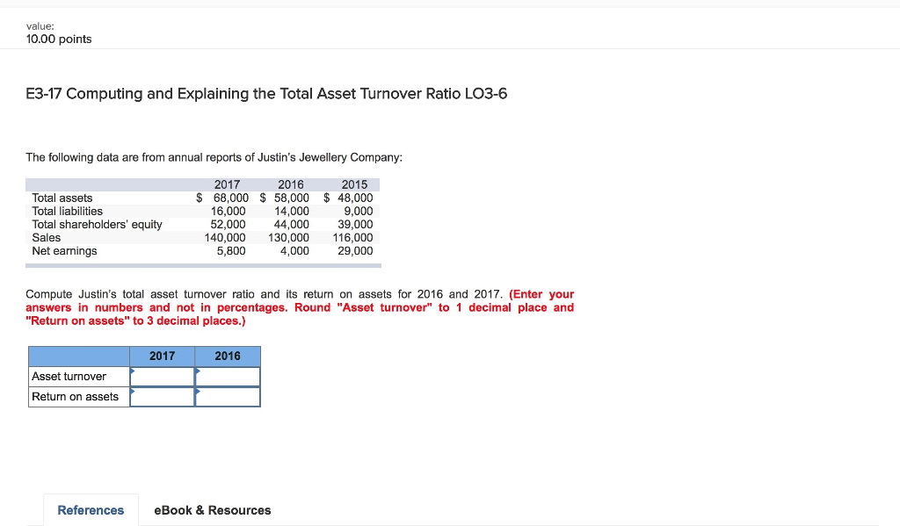Image resolution: width=900 pixels, height=526 pixels.
Task: Select the 2017 answer column header
Action: click(163, 356)
